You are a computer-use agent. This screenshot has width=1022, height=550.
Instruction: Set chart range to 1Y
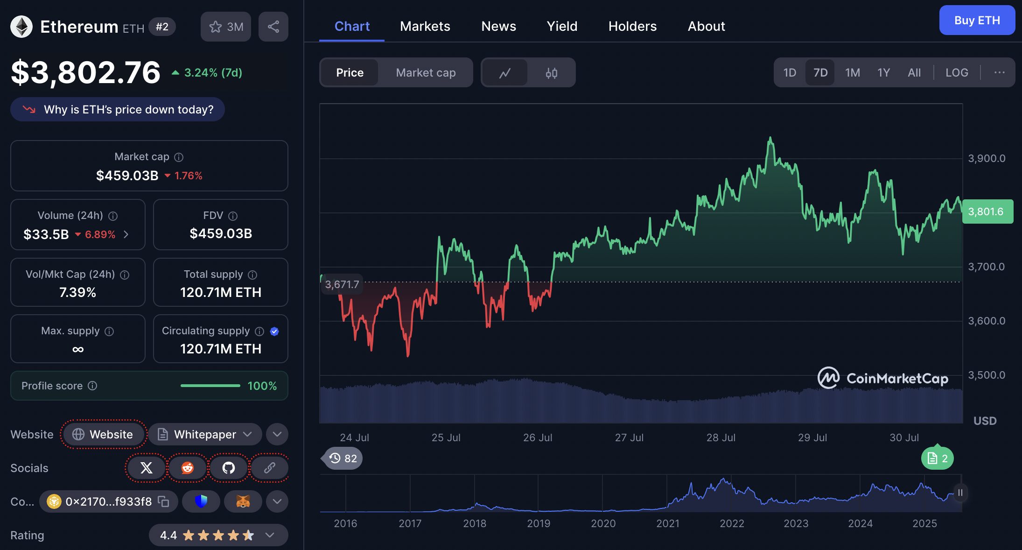(x=883, y=73)
